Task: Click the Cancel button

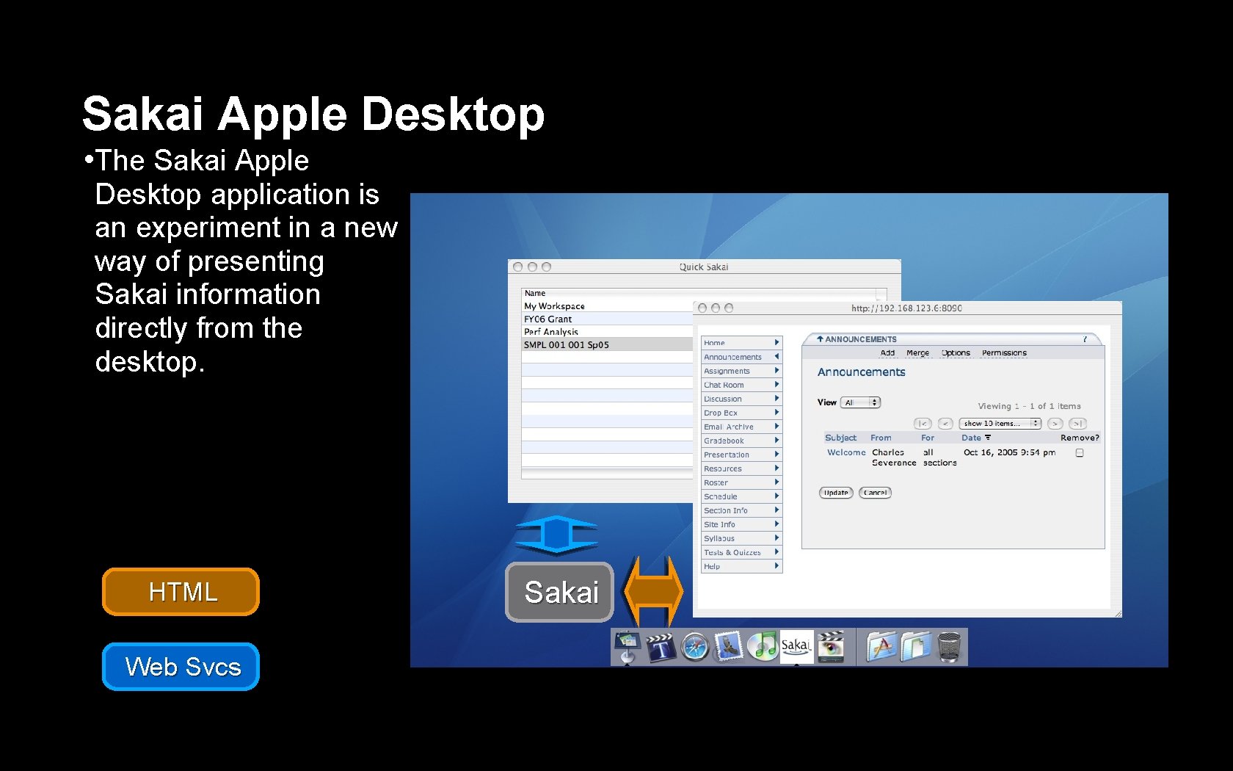Action: pyautogui.click(x=875, y=493)
